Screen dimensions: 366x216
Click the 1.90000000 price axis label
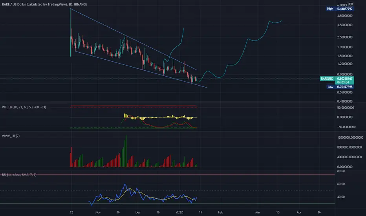click(344, 47)
